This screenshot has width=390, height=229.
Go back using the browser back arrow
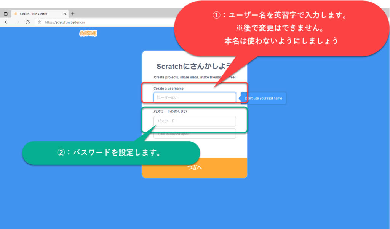pos(6,22)
